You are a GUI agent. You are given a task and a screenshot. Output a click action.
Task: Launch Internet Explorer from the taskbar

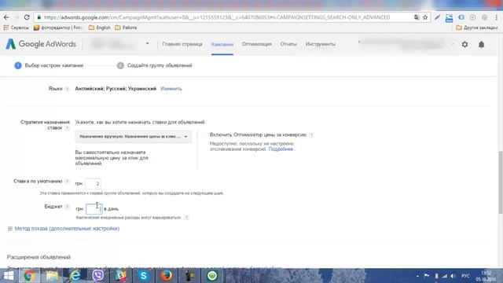75,276
